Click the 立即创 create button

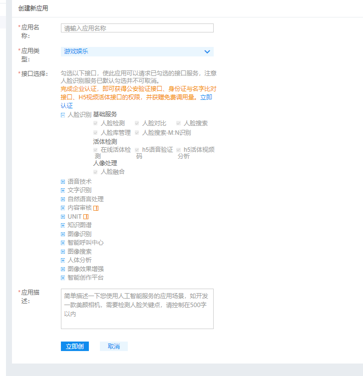75,346
